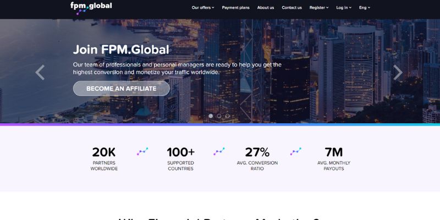Click the fpm.global logo
Screen dimensions: 440x220
[x=91, y=8]
